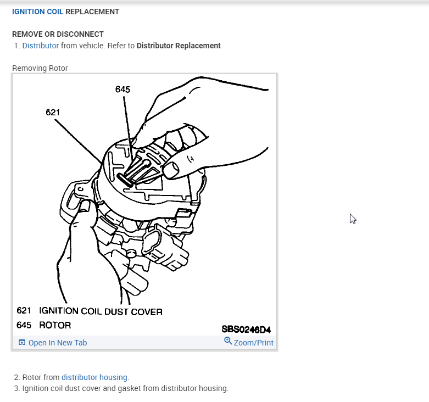Open the Distributor link in step 1
This screenshot has height=402, width=429.
coord(41,46)
